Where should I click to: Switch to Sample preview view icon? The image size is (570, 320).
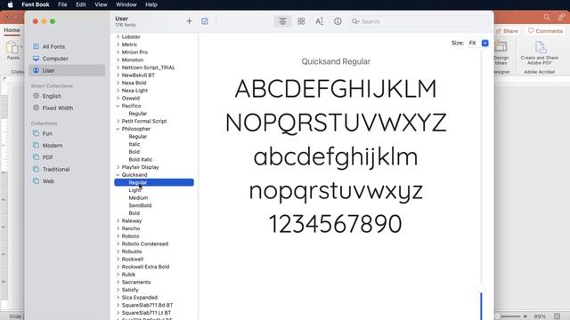click(282, 21)
